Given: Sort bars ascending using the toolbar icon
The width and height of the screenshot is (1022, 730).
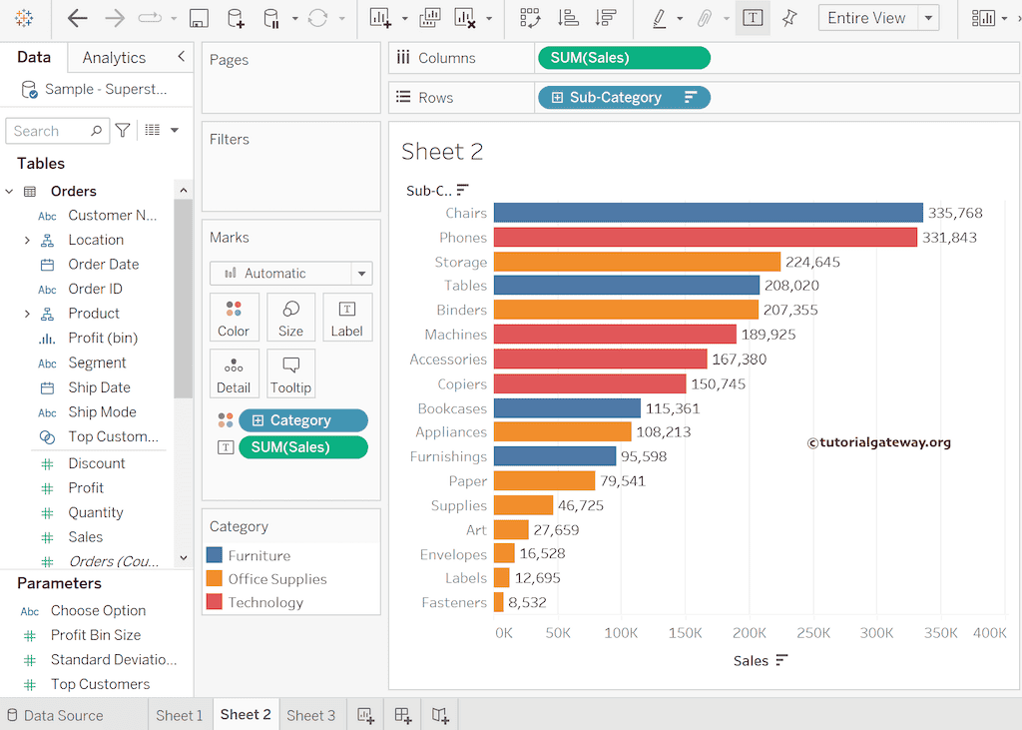Looking at the screenshot, I should pyautogui.click(x=568, y=18).
